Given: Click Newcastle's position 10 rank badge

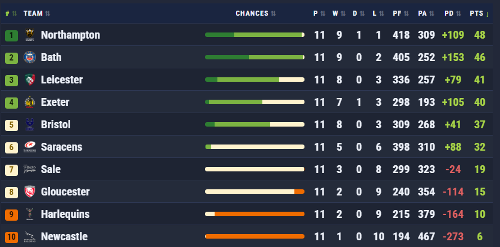Looking at the screenshot, I should tap(11, 237).
